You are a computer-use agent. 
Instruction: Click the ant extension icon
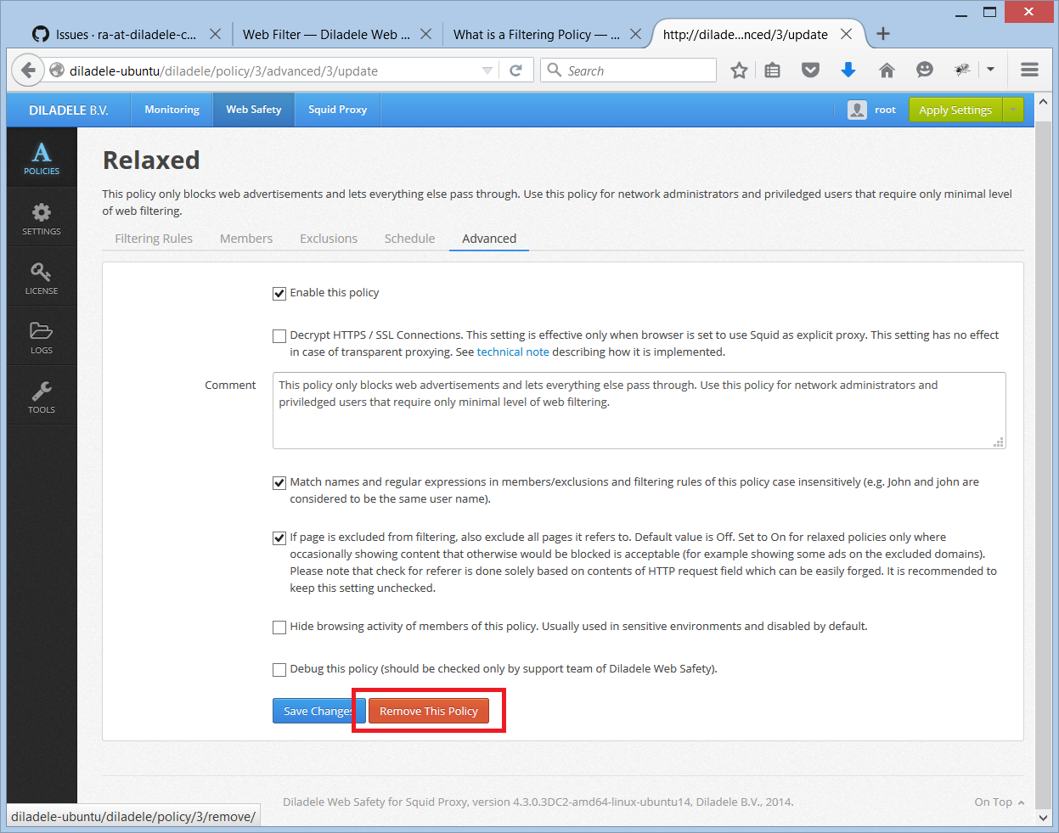click(962, 70)
